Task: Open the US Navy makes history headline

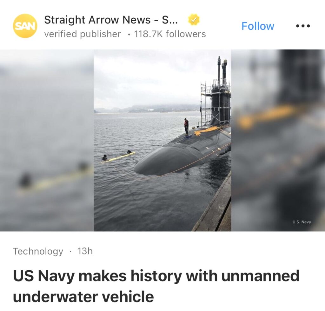Action: (x=156, y=286)
